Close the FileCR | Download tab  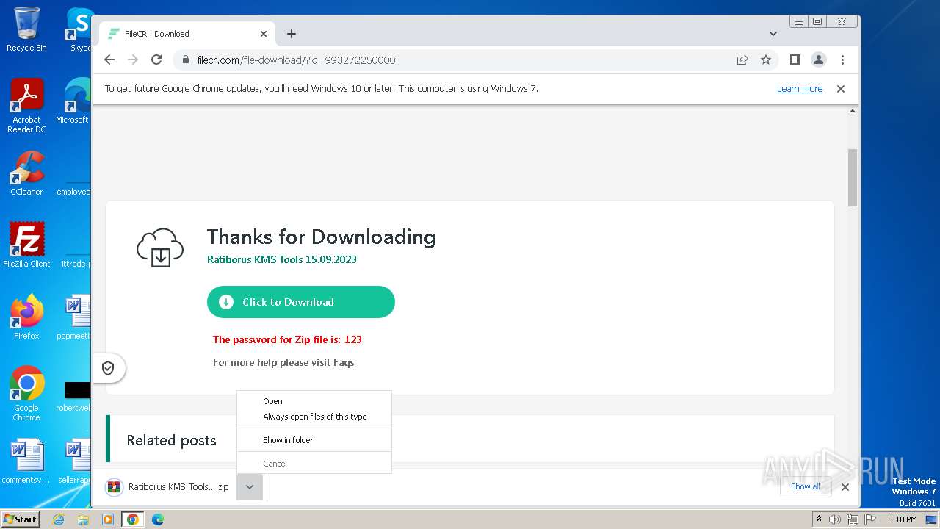click(x=264, y=34)
